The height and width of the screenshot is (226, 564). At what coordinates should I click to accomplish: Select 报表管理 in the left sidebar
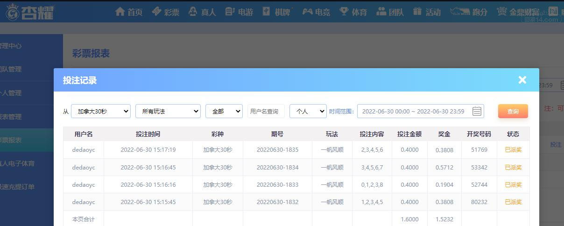pyautogui.click(x=11, y=116)
